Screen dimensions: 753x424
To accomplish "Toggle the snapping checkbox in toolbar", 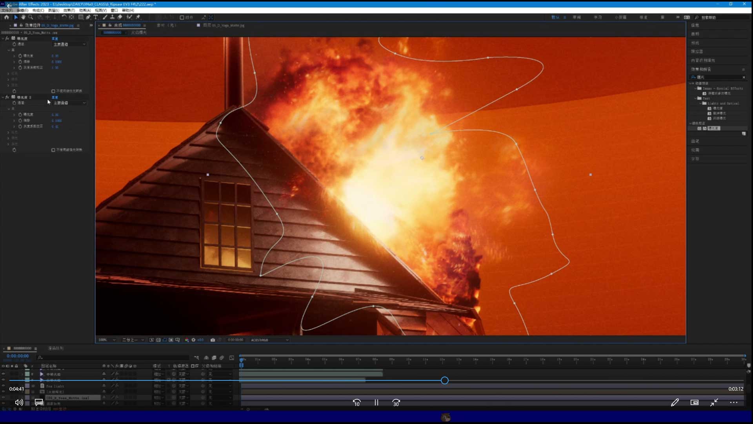I will click(x=182, y=18).
